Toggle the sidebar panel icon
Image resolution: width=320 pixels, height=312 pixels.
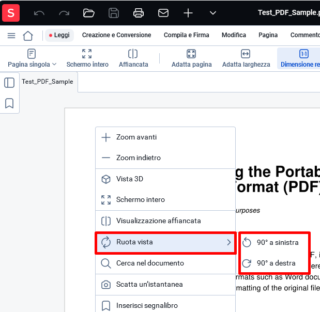[9, 83]
